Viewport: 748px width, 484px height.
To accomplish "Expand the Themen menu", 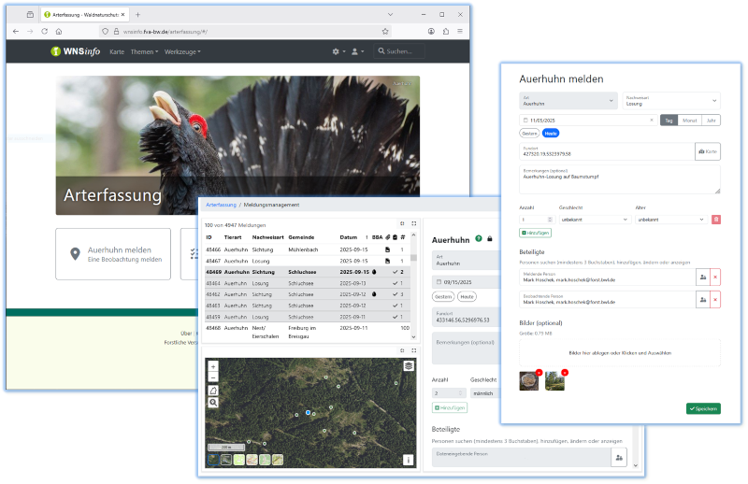I will [145, 51].
